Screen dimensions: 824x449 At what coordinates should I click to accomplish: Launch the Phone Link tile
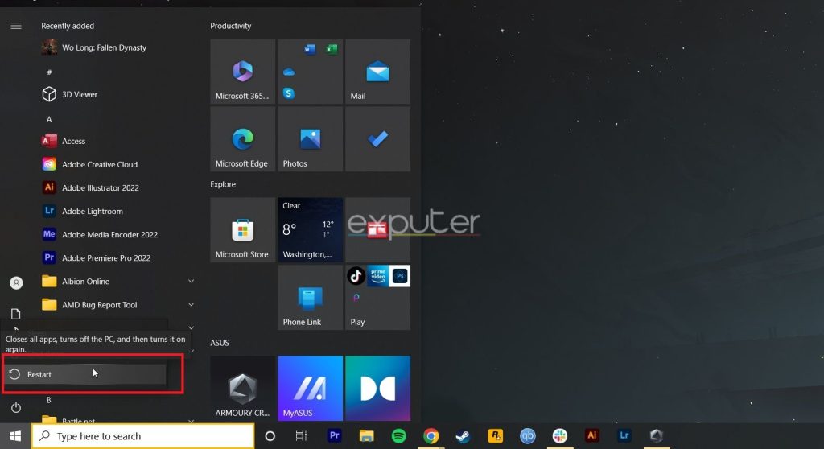[310, 299]
